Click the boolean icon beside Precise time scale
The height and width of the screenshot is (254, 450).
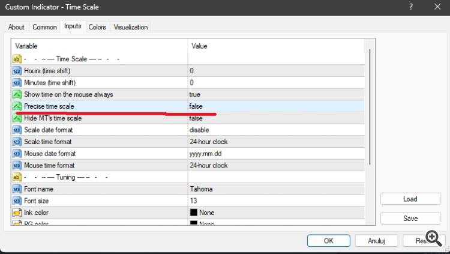click(17, 106)
